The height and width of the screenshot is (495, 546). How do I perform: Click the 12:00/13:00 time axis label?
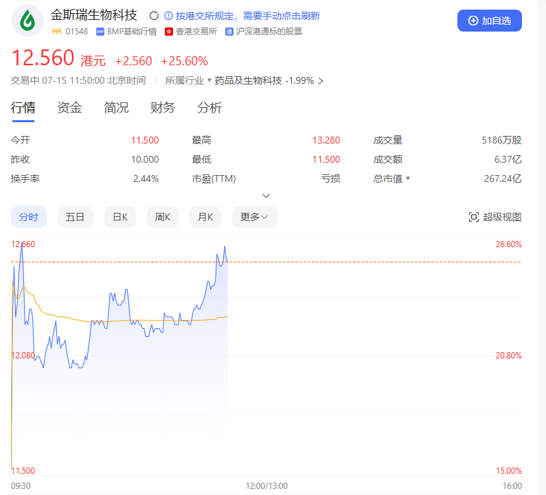266,486
